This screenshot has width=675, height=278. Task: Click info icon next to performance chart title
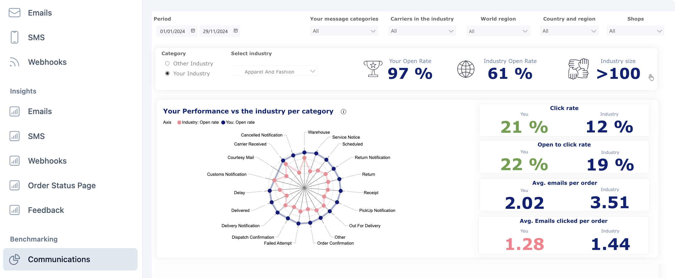[x=343, y=112]
